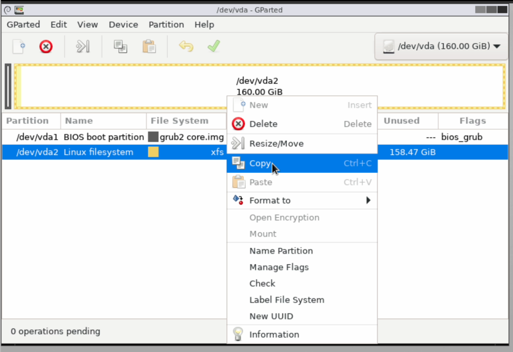513x352 pixels.
Task: Click the Paste partition toolbar icon
Action: [149, 47]
